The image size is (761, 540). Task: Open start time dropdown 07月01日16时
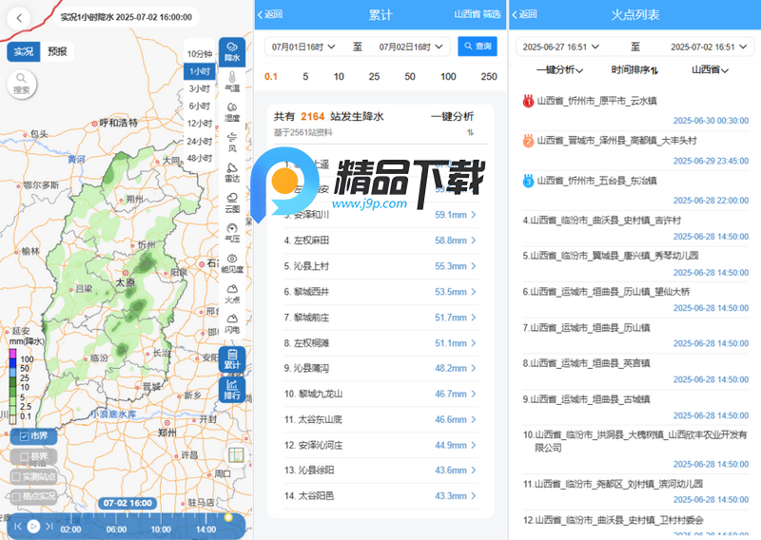(x=303, y=47)
